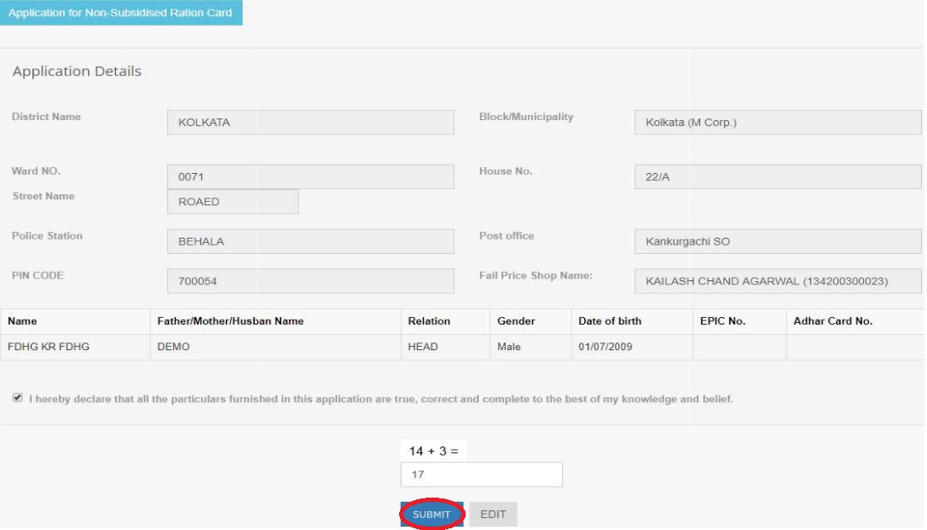Open the Application for Non-Subsidised Ration Card tab
The width and height of the screenshot is (927, 530).
120,13
